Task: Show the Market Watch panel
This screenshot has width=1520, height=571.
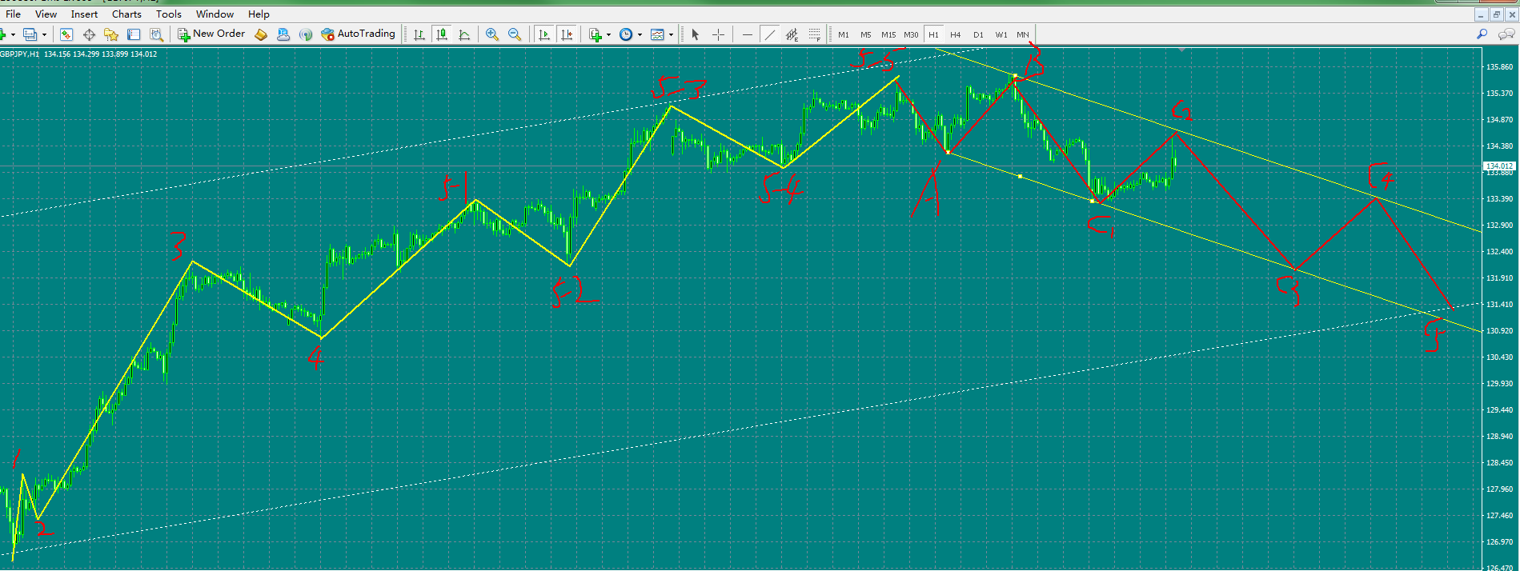Action: pyautogui.click(x=66, y=34)
